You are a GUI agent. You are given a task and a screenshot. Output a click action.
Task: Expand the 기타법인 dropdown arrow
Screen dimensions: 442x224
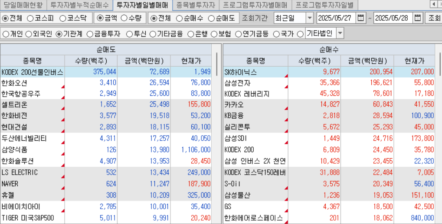(x=340, y=33)
